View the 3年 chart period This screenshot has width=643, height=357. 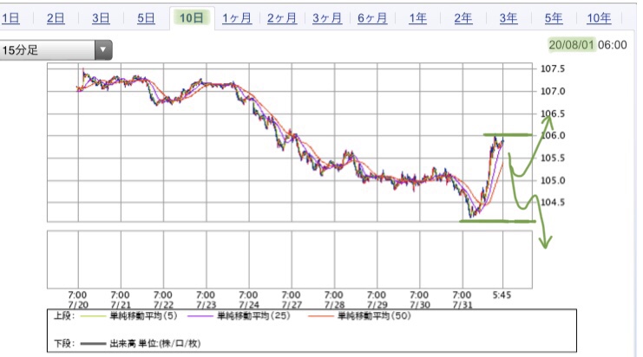click(x=508, y=18)
